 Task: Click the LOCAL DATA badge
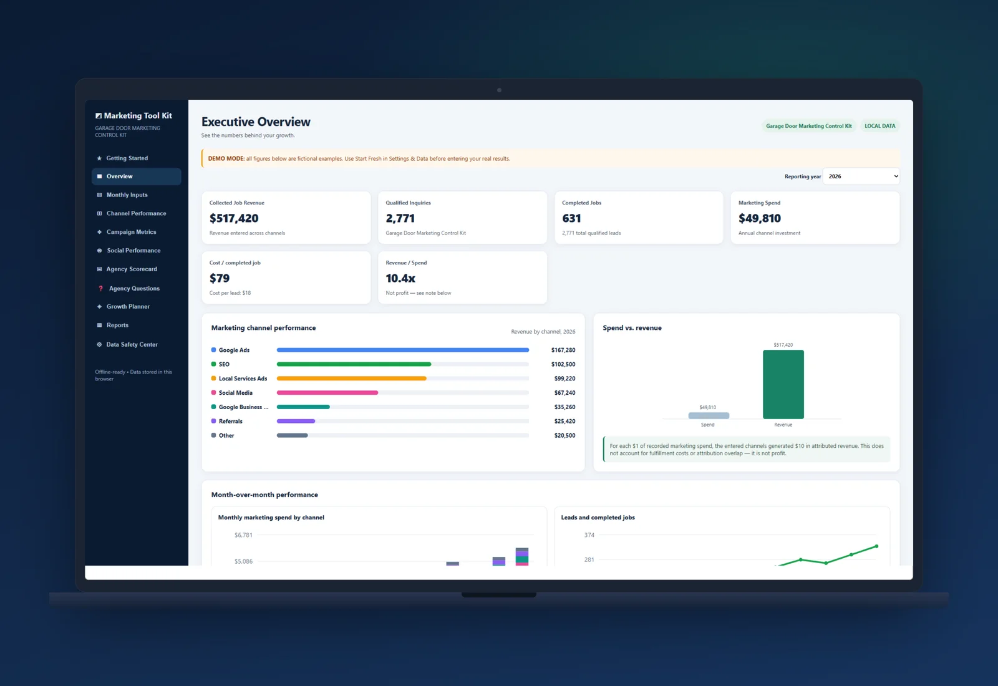[x=879, y=126]
